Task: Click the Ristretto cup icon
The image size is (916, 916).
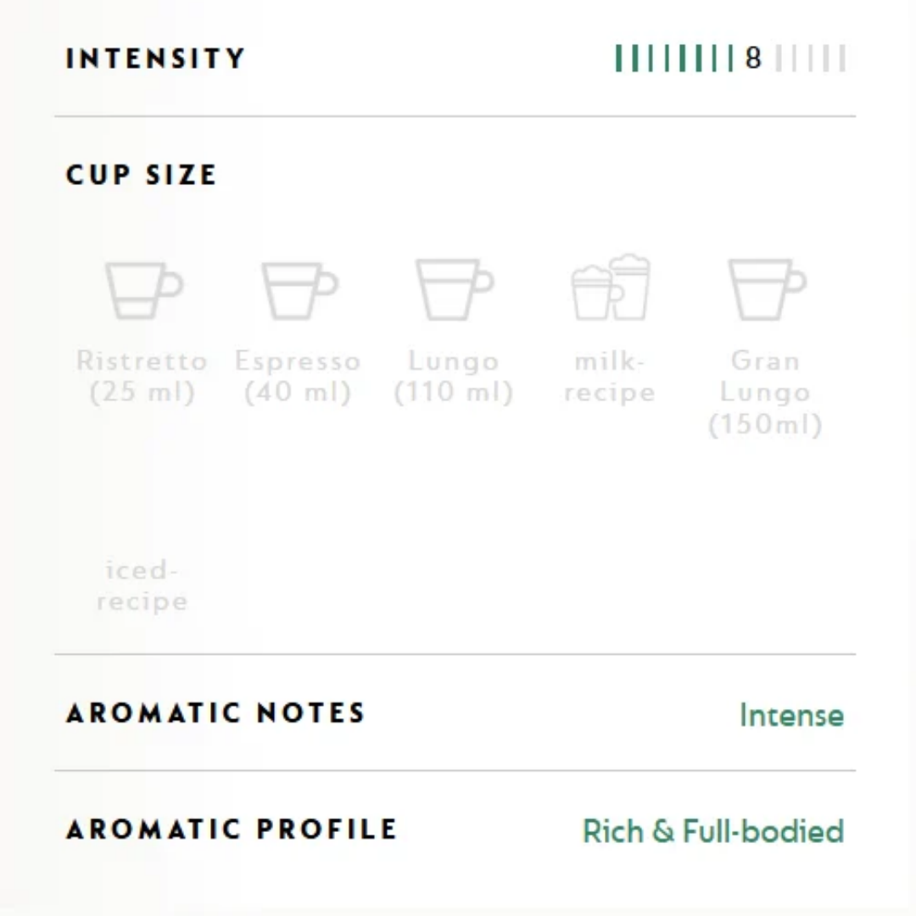Action: pyautogui.click(x=143, y=290)
